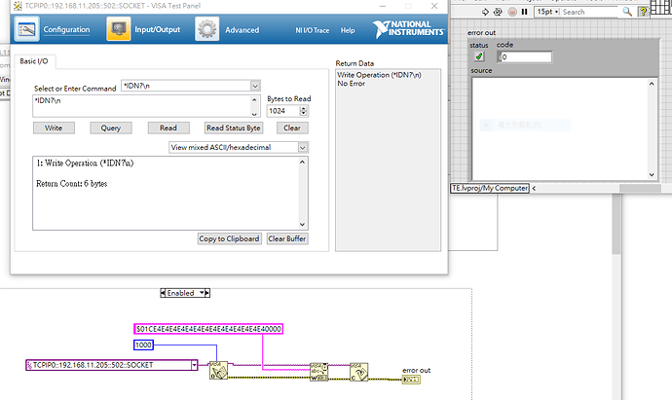The width and height of the screenshot is (672, 400).
Task: Click the Query button
Action: click(111, 127)
